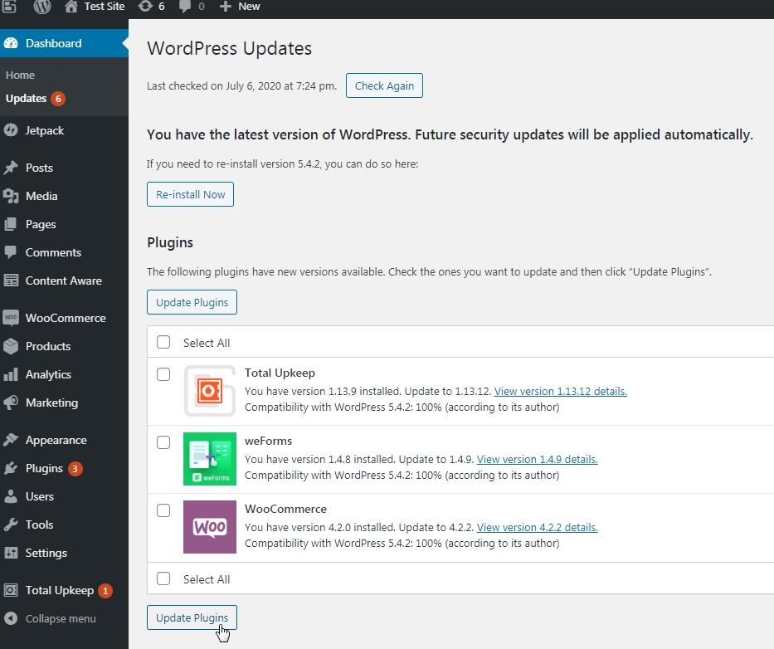
Task: Click the WordPress logo in admin bar
Action: (41, 7)
